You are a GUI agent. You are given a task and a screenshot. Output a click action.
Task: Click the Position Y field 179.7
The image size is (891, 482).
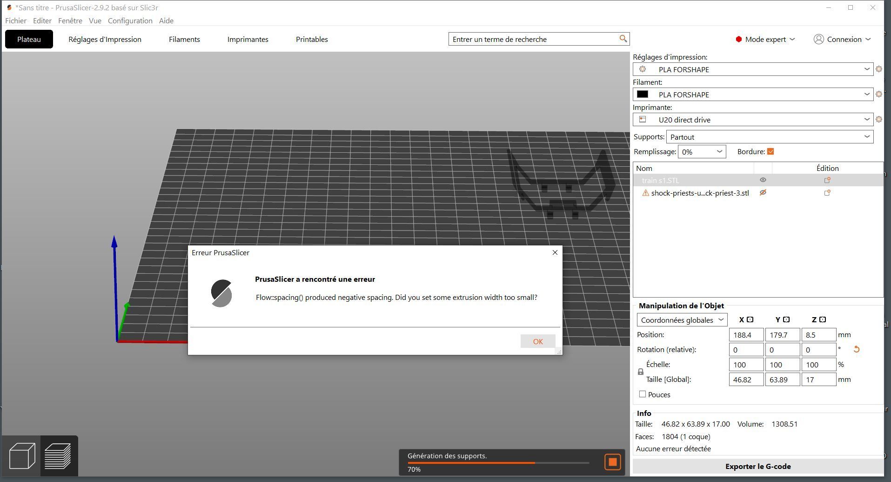pyautogui.click(x=783, y=334)
